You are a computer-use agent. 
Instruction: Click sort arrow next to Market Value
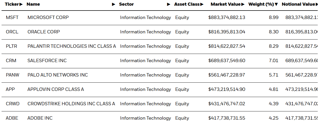(243, 4)
